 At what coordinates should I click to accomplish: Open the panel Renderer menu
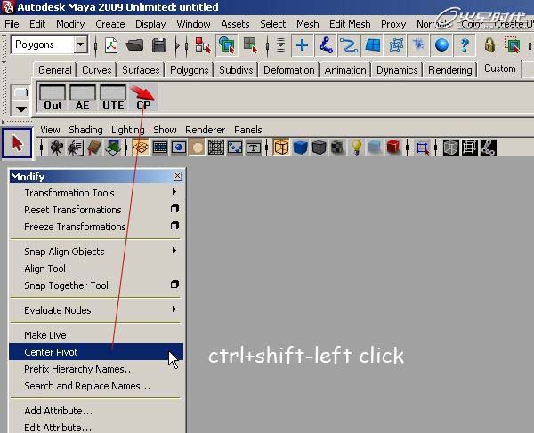point(205,130)
